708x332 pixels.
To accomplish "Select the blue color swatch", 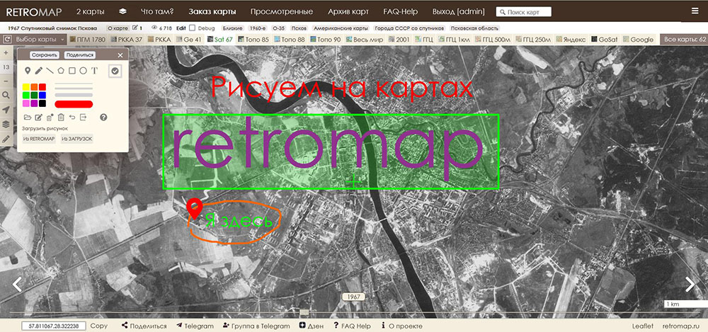I will click(x=43, y=95).
